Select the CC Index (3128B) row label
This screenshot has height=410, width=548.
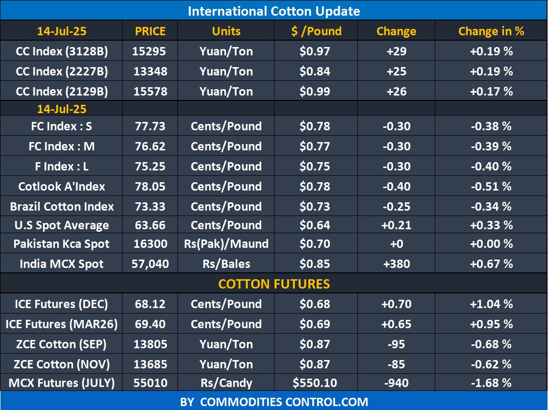pos(62,51)
